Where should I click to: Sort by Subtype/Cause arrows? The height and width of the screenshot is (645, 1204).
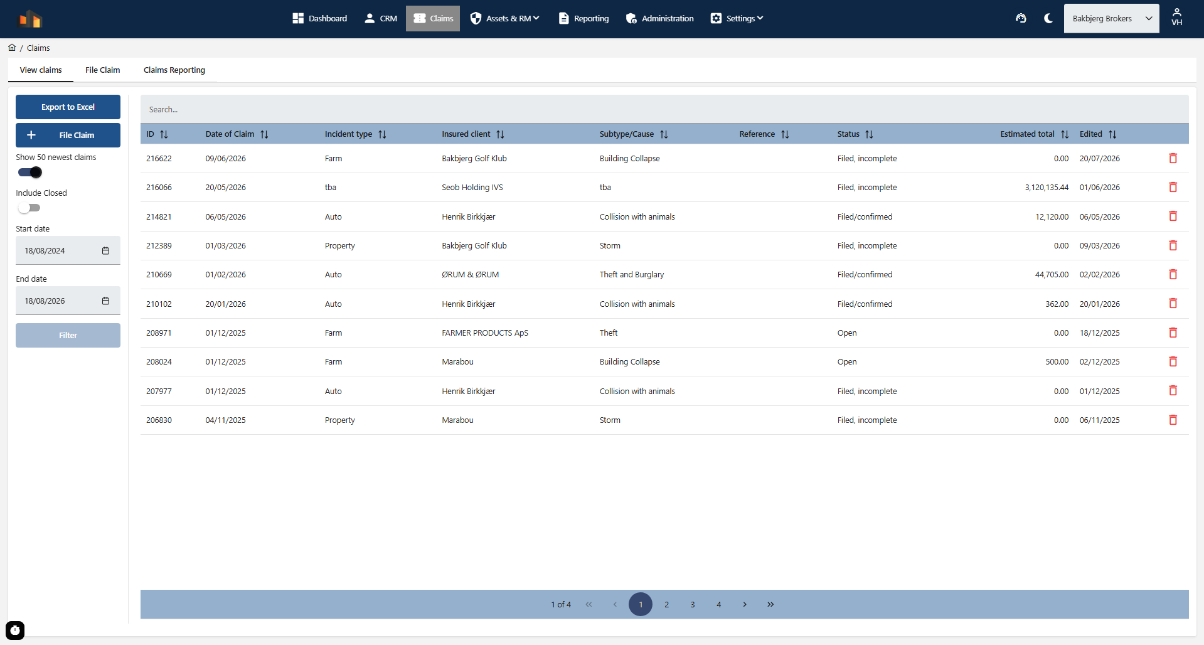click(664, 134)
